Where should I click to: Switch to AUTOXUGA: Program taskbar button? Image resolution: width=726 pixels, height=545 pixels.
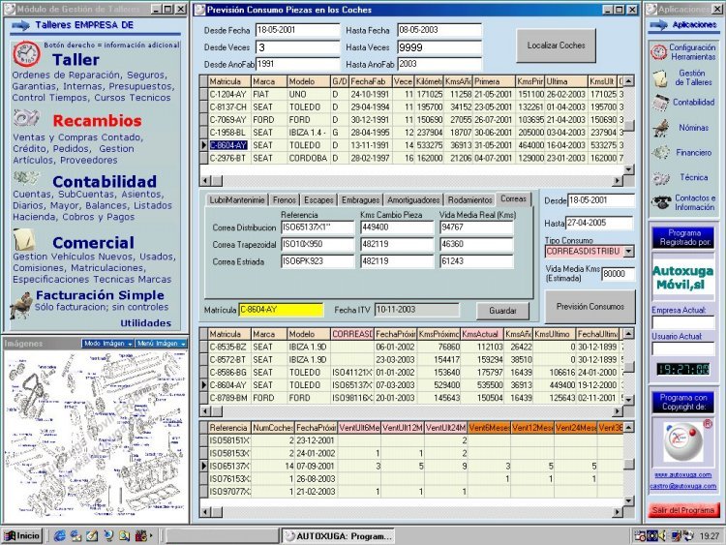[x=339, y=536]
